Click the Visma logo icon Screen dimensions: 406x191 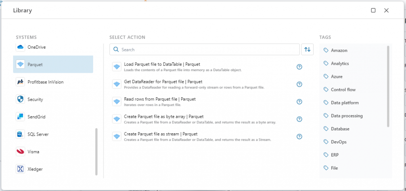20,151
